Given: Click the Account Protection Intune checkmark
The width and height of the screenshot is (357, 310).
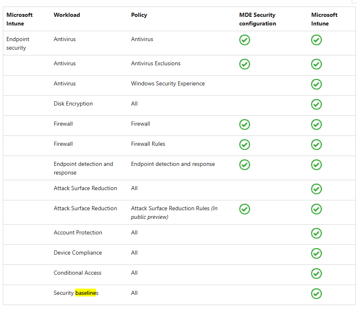Looking at the screenshot, I should 316,233.
